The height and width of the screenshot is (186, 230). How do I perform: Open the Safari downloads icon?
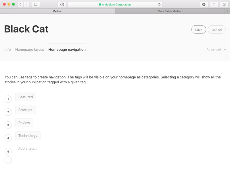point(204,4)
